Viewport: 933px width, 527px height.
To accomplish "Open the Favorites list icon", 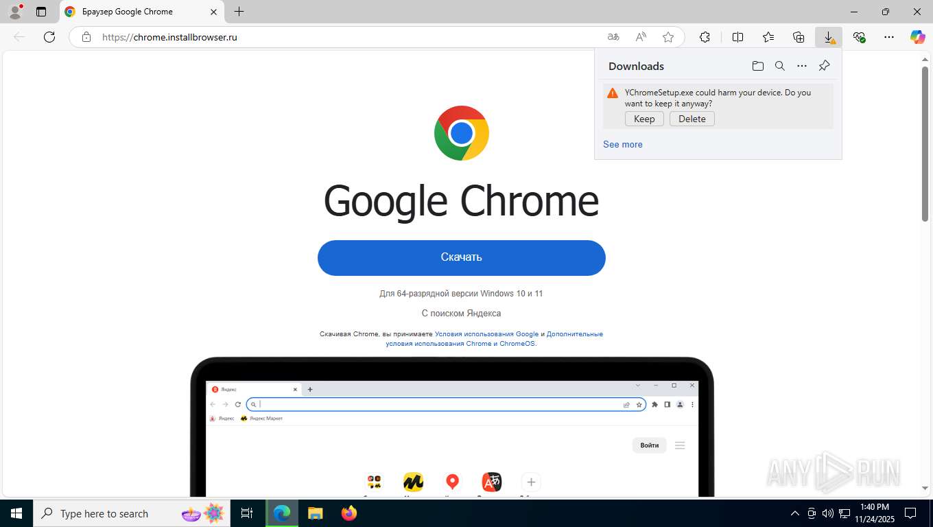I will pos(768,37).
